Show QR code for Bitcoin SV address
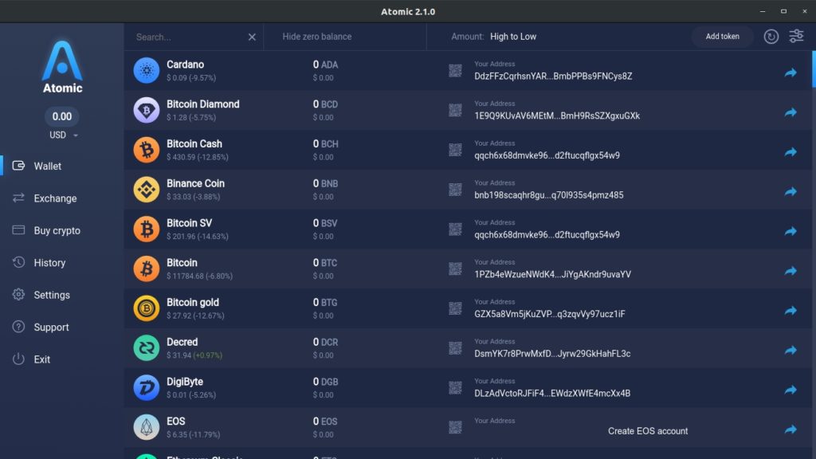 [455, 229]
